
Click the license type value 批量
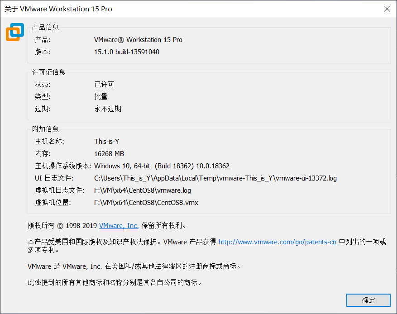101,96
